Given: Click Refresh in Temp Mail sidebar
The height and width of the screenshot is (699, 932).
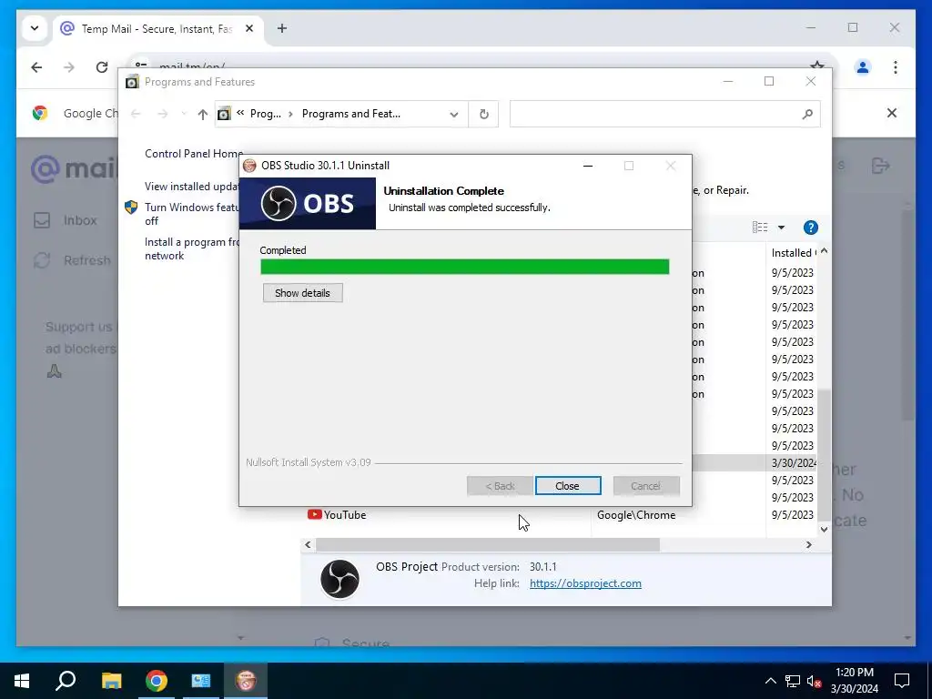Looking at the screenshot, I should coord(71,260).
